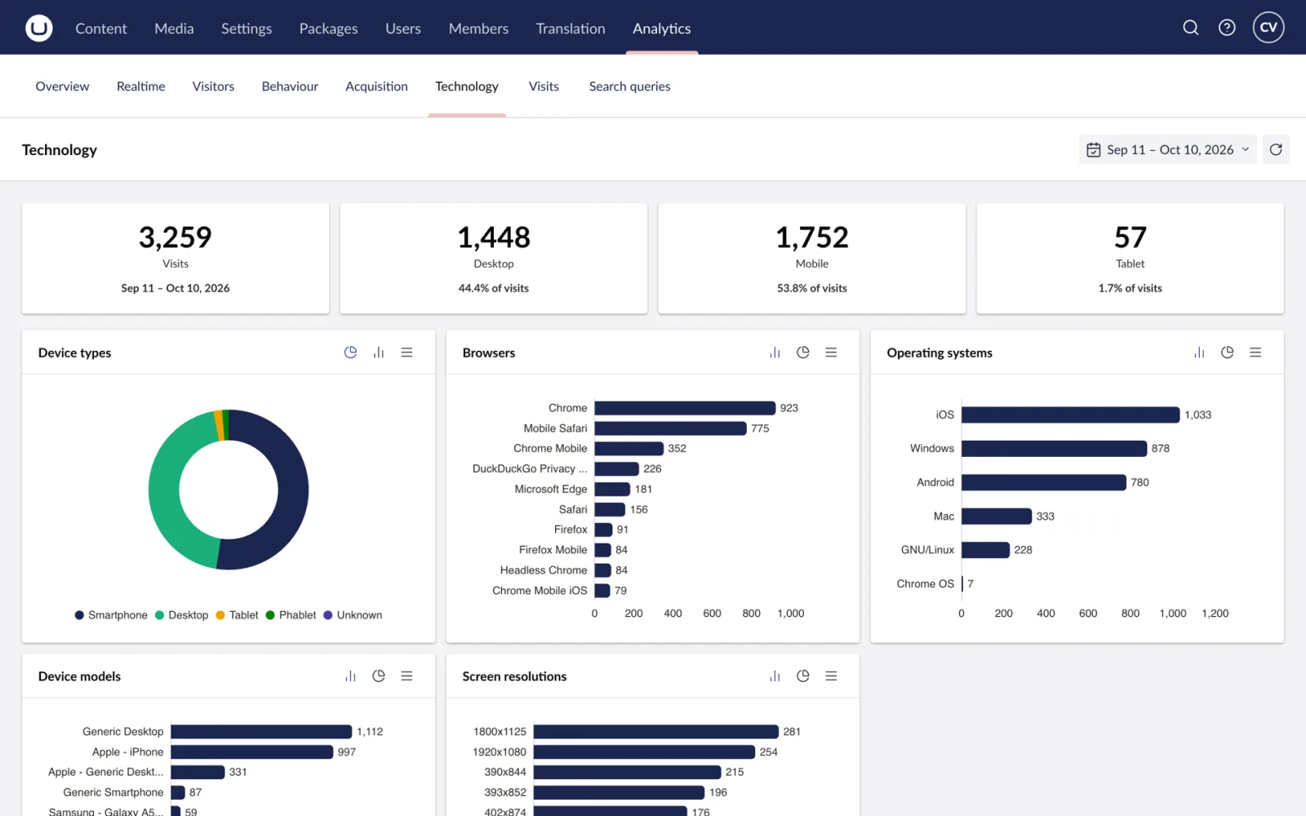Open the help question-mark icon

point(1227,28)
